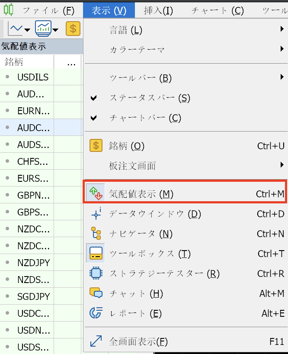Toggle ツールボックス panel visibility

[x=150, y=254]
